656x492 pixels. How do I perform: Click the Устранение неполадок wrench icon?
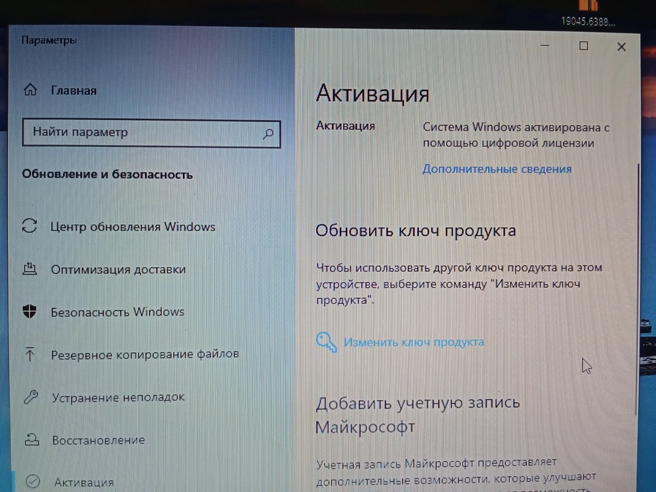tap(30, 397)
